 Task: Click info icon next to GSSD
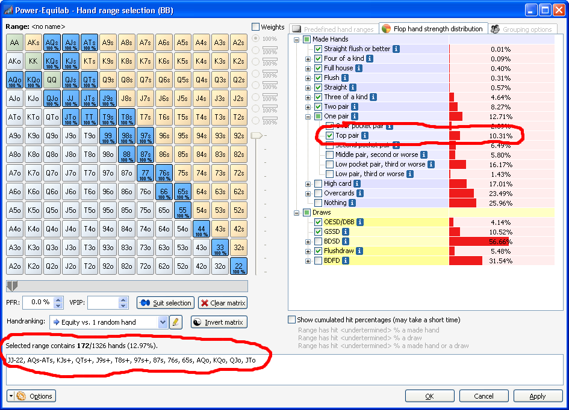pyautogui.click(x=346, y=232)
